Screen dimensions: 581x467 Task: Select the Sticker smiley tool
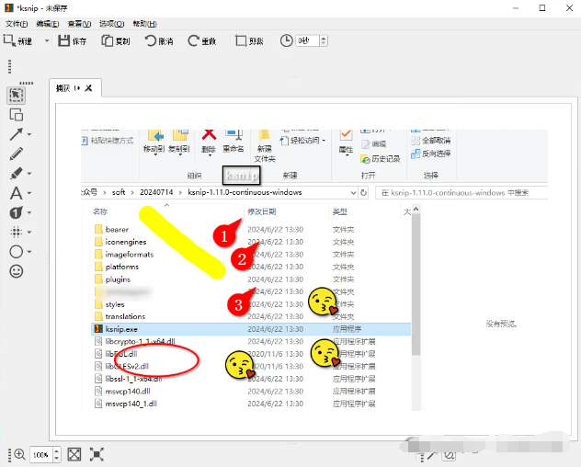(x=16, y=271)
